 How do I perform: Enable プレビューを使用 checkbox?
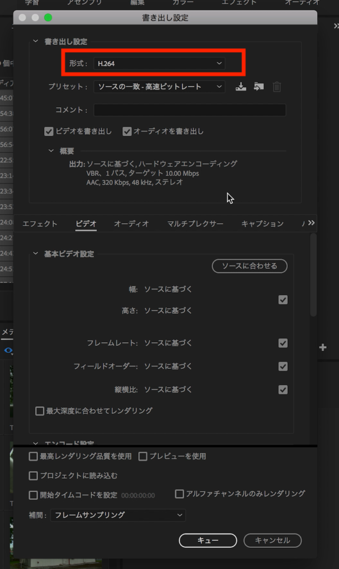tap(143, 456)
